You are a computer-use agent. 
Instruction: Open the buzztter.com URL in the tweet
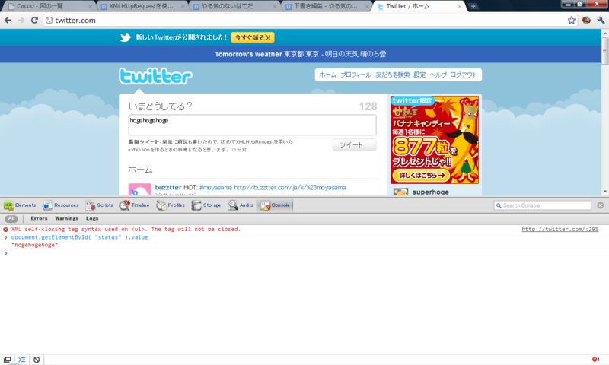click(290, 187)
